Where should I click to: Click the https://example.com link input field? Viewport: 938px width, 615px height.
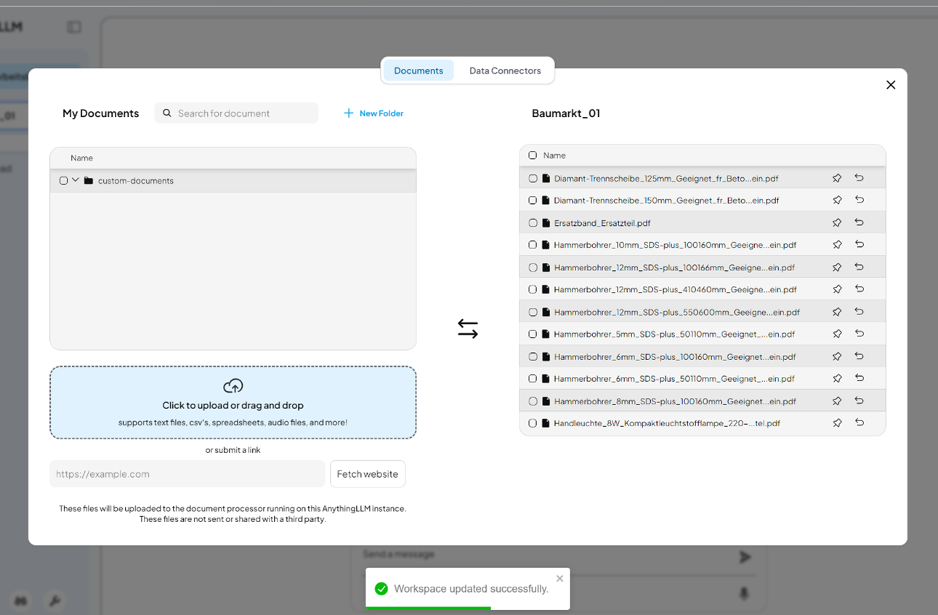point(187,473)
